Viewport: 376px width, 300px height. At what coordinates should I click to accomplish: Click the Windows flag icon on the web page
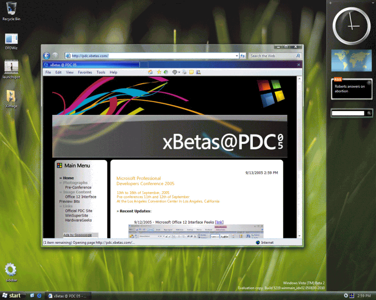point(271,93)
